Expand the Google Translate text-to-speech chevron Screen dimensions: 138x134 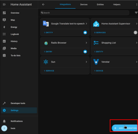click(x=86, y=24)
